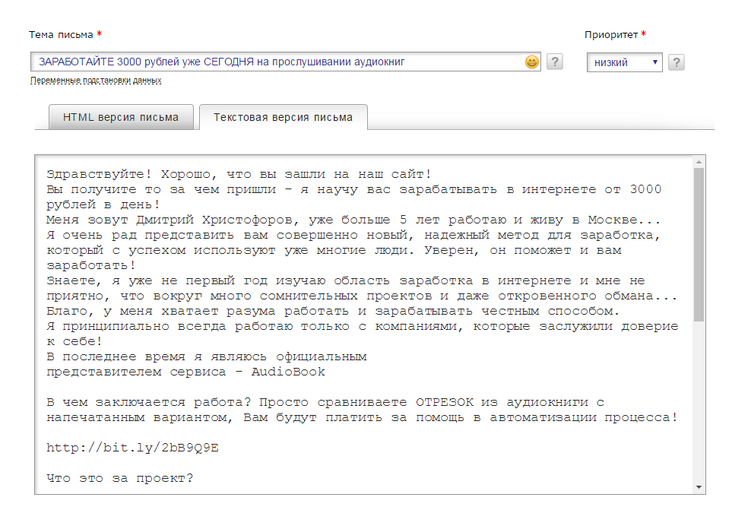The width and height of the screenshot is (751, 510).
Task: Click the Тема письма label
Action: (61, 34)
